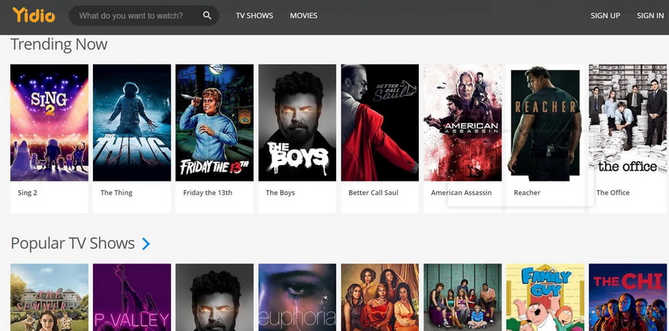Open The Chi poster
This screenshot has width=669, height=331.
(627, 297)
